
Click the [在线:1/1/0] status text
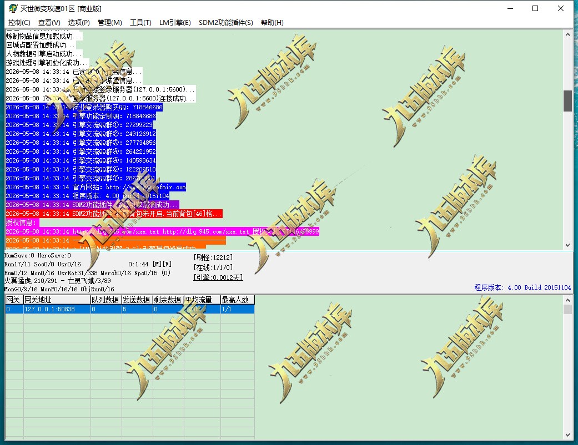pos(213,267)
